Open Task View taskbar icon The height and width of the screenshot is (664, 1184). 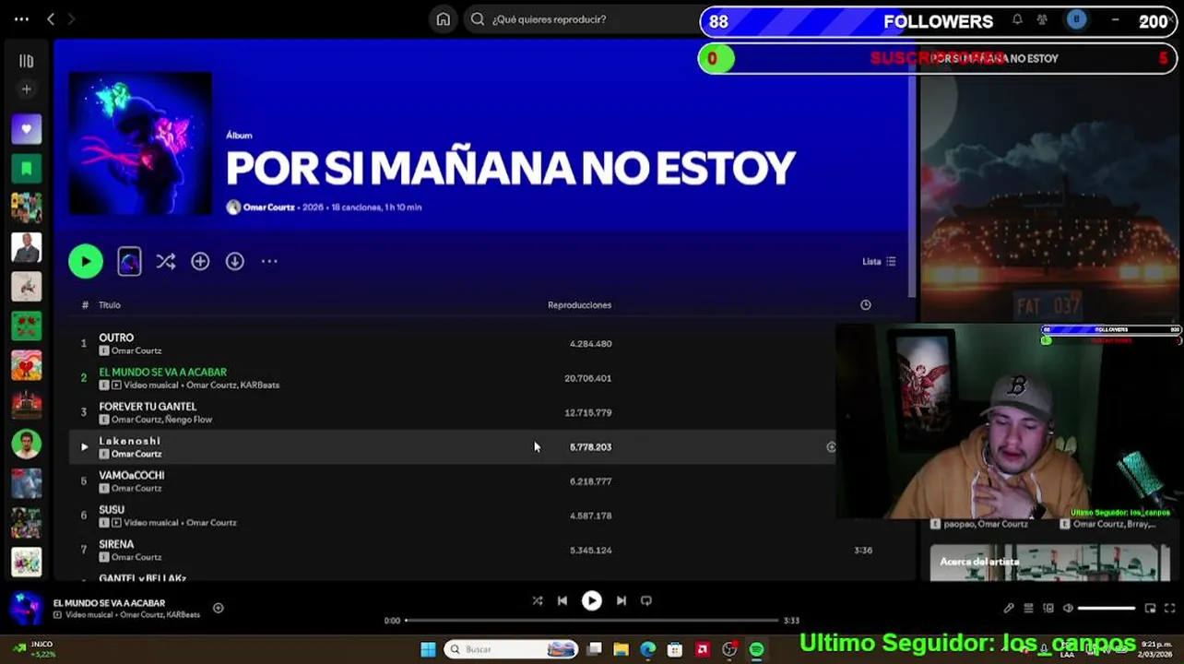click(594, 650)
